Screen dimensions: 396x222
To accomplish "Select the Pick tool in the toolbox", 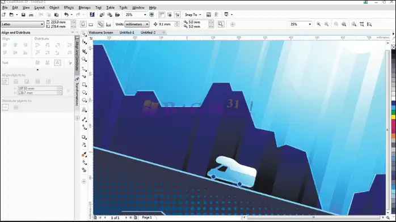I will pyautogui.click(x=84, y=34).
